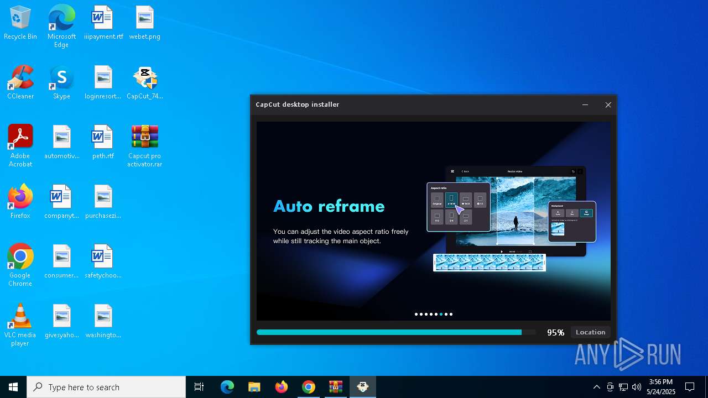Select the last slideshow dot indicator
Viewport: 708px width, 398px height.
451,314
